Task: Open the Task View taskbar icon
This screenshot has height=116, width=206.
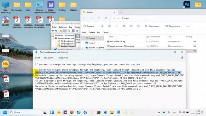Action: click(x=45, y=112)
